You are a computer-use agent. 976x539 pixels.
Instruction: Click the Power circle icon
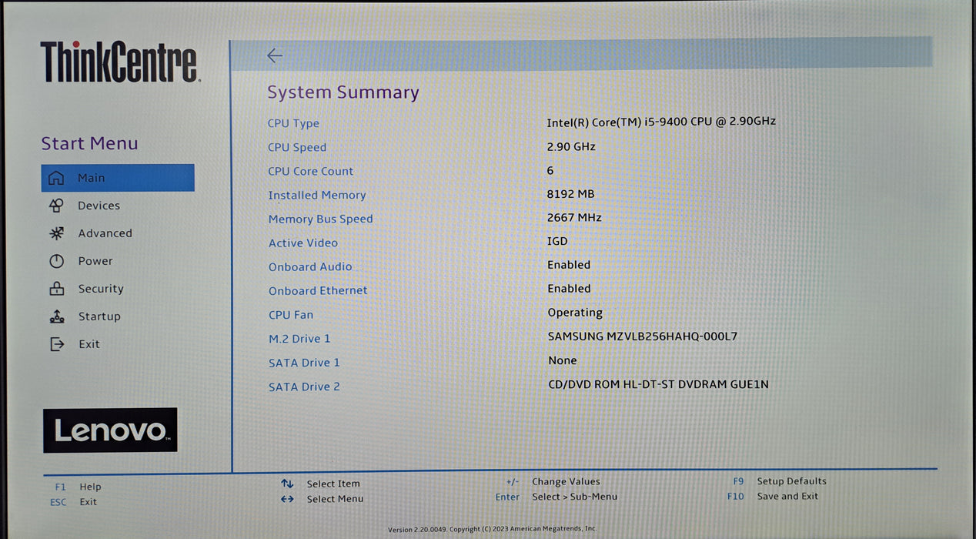[56, 261]
